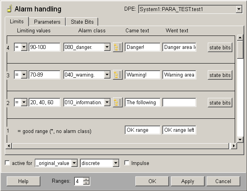Switch to the Parameters tab

tap(47, 22)
